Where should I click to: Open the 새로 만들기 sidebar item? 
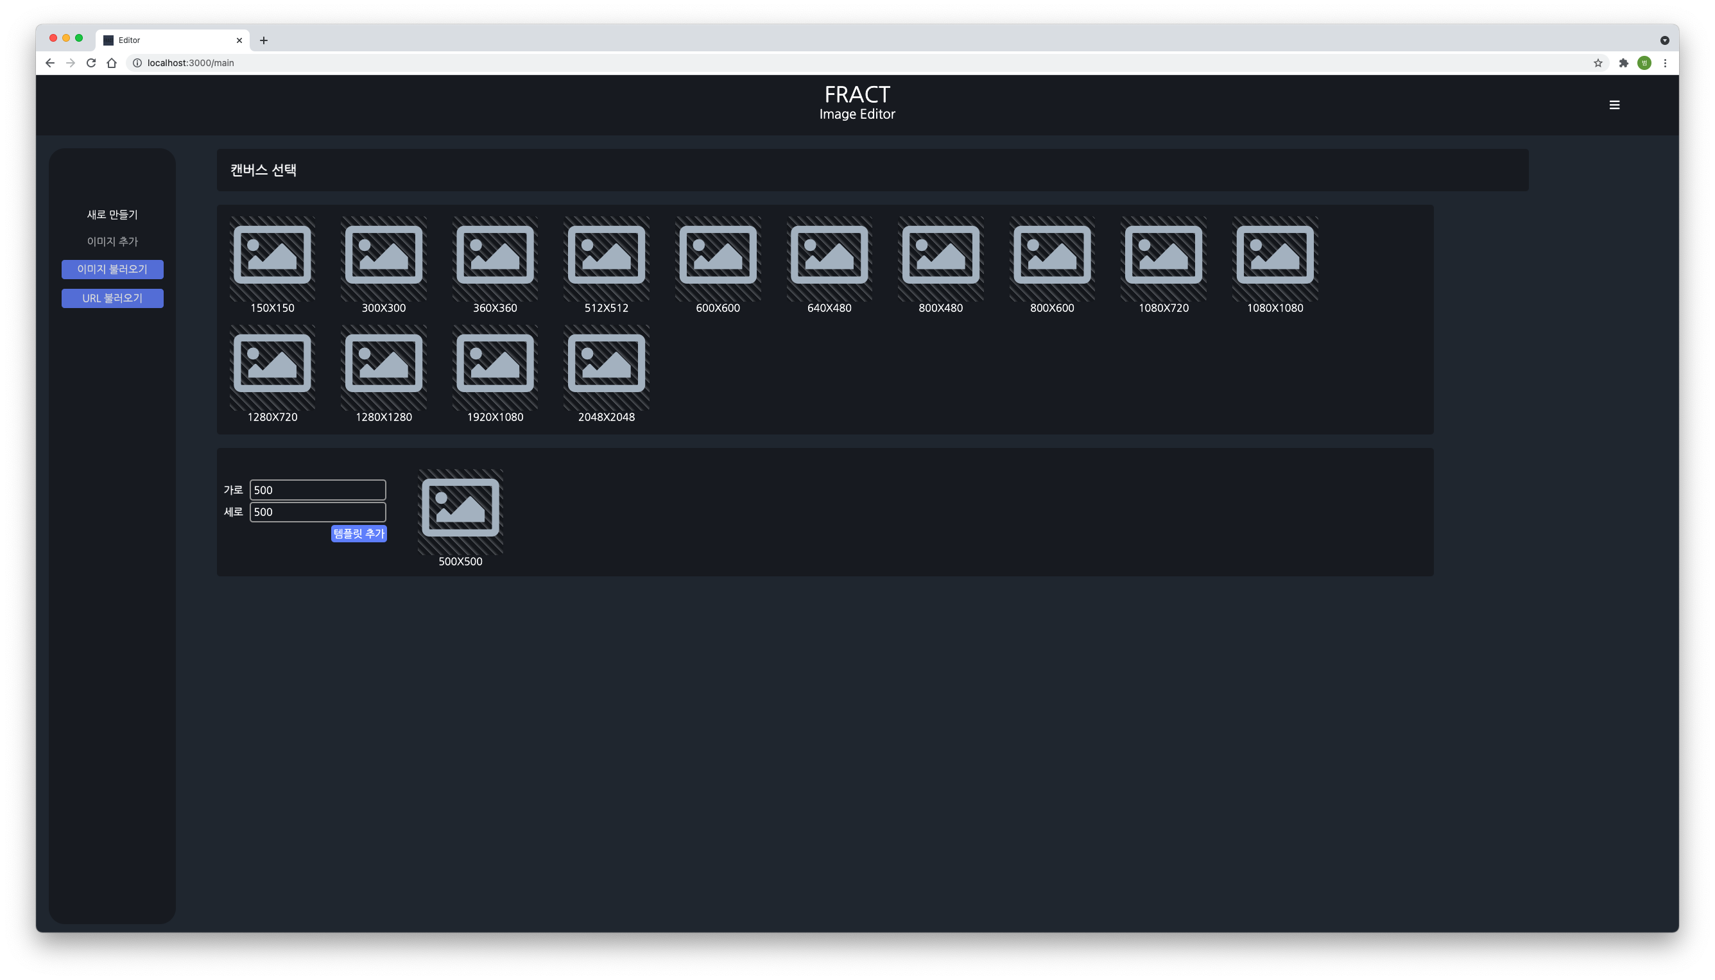click(x=112, y=215)
